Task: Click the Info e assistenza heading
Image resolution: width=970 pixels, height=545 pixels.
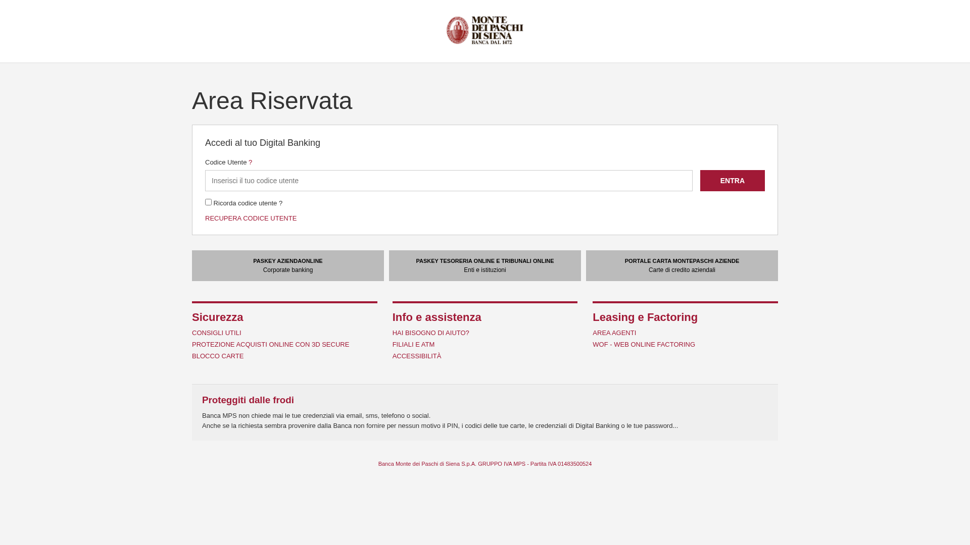Action: [437, 317]
